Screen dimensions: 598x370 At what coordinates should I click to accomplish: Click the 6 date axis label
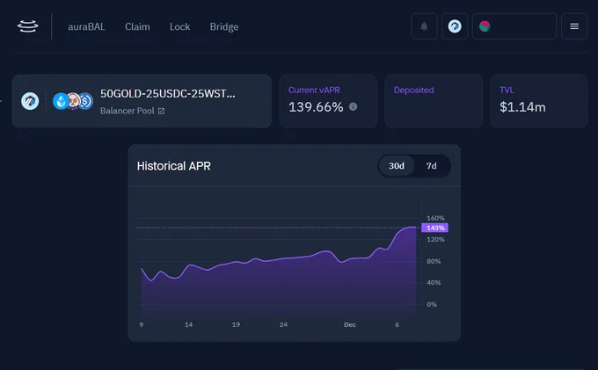[397, 324]
